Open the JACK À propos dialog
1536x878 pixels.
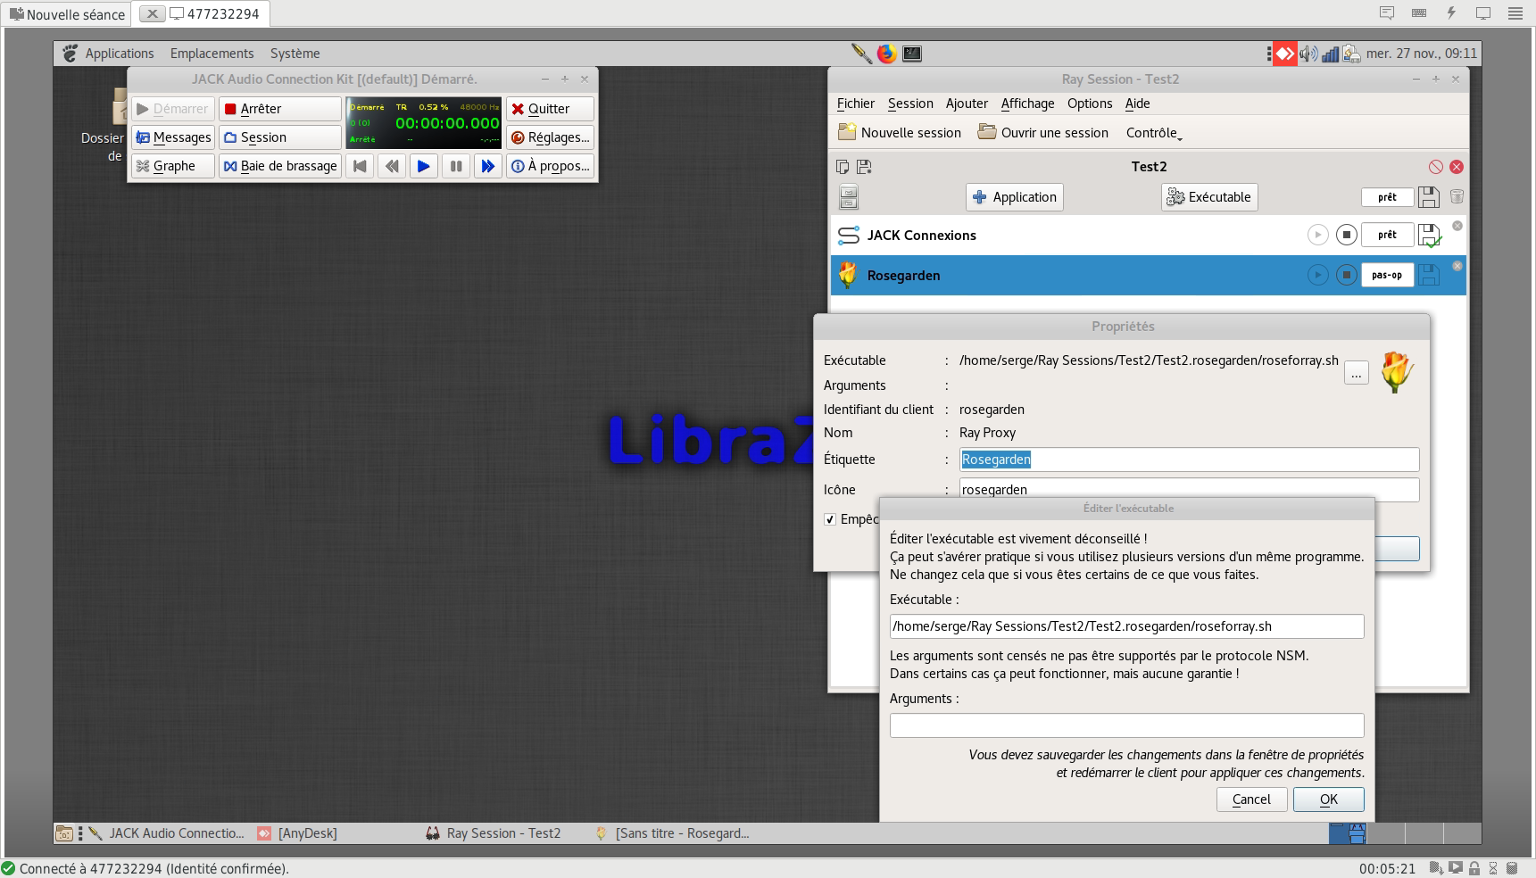pos(550,166)
